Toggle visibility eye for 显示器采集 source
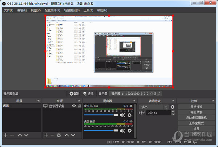This screenshot has height=147, width=218. click(x=74, y=106)
